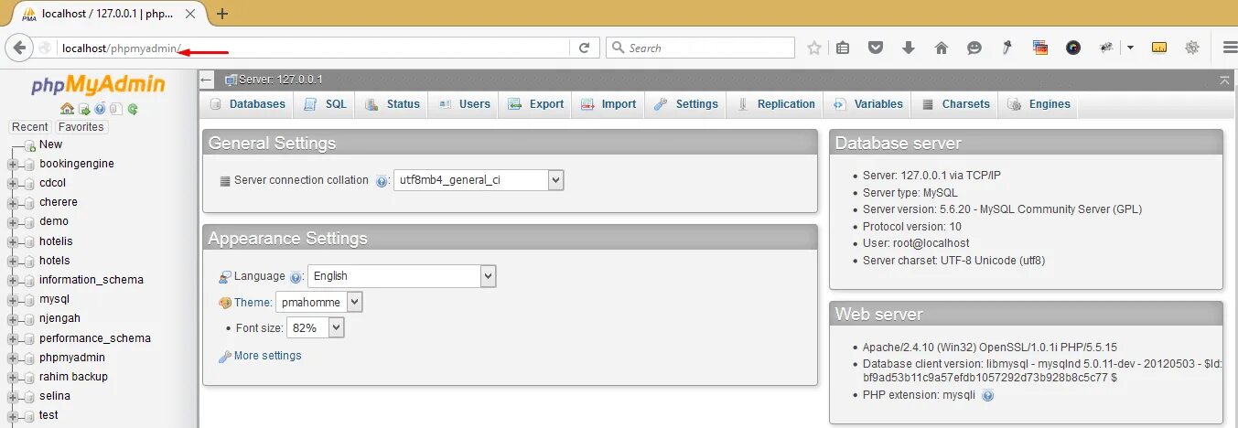Collapse the navigation panel with left arrow
This screenshot has height=428, width=1238.
pyautogui.click(x=207, y=80)
